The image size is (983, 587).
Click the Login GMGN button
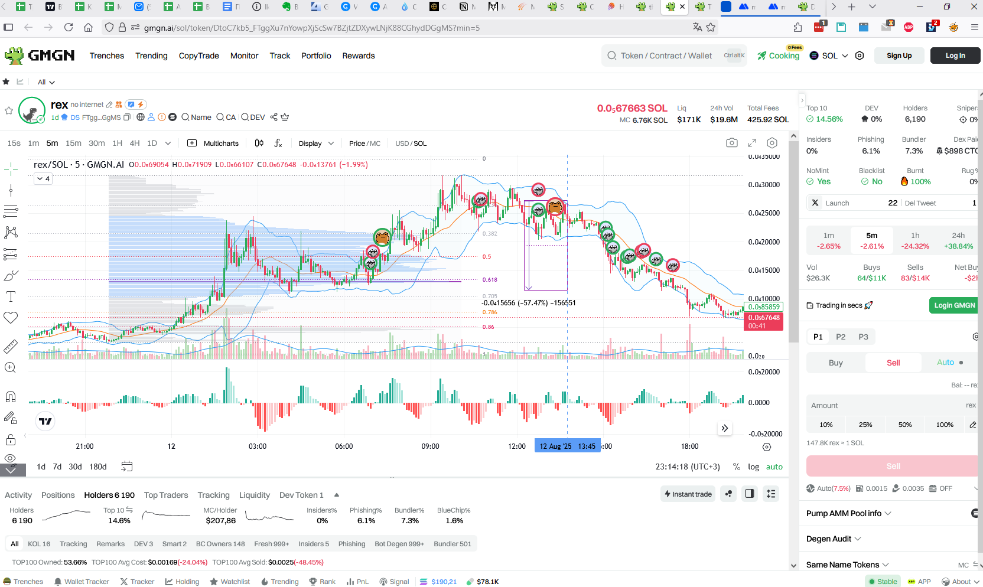click(x=954, y=305)
